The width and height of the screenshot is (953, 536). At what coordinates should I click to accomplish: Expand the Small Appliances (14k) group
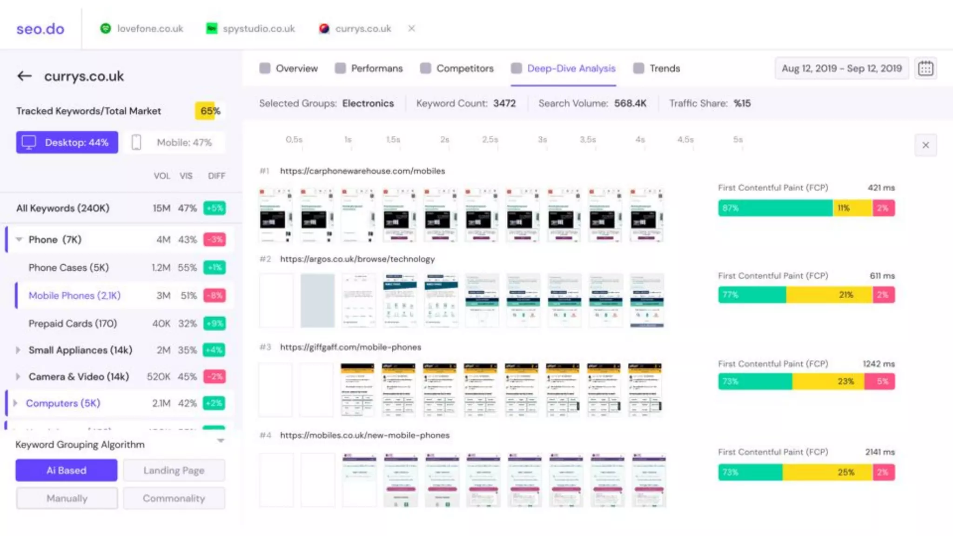[18, 350]
